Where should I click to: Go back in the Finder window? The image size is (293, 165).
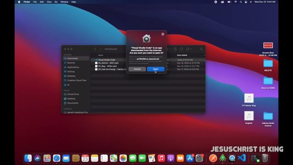coord(95,49)
